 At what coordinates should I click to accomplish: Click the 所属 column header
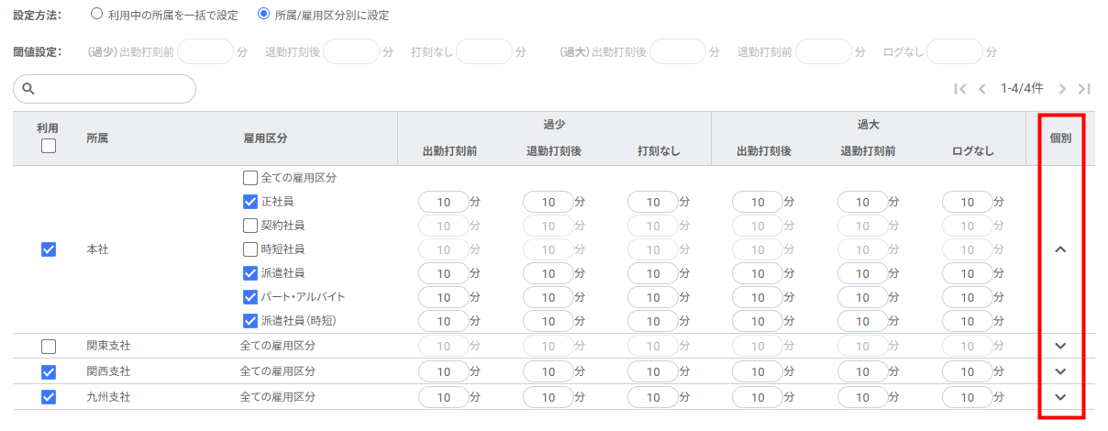97,138
